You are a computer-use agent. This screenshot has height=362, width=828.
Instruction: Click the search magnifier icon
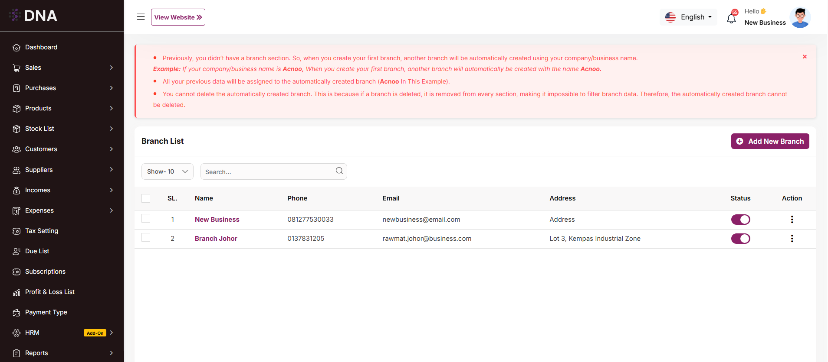(339, 171)
